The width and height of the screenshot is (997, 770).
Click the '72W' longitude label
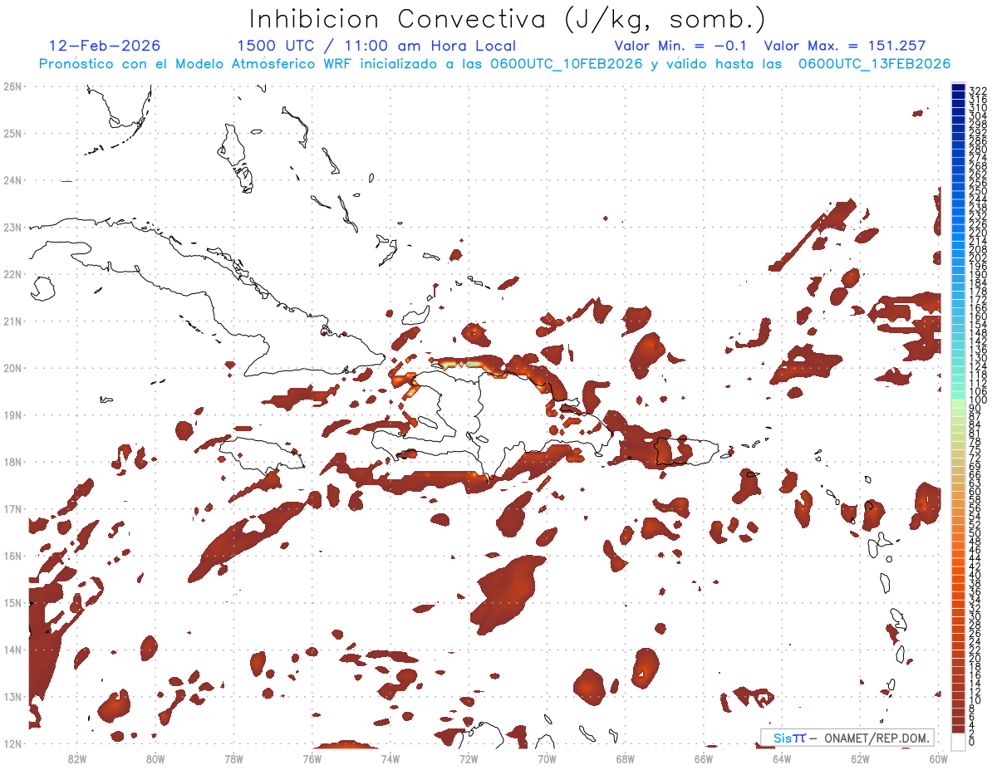(x=469, y=758)
